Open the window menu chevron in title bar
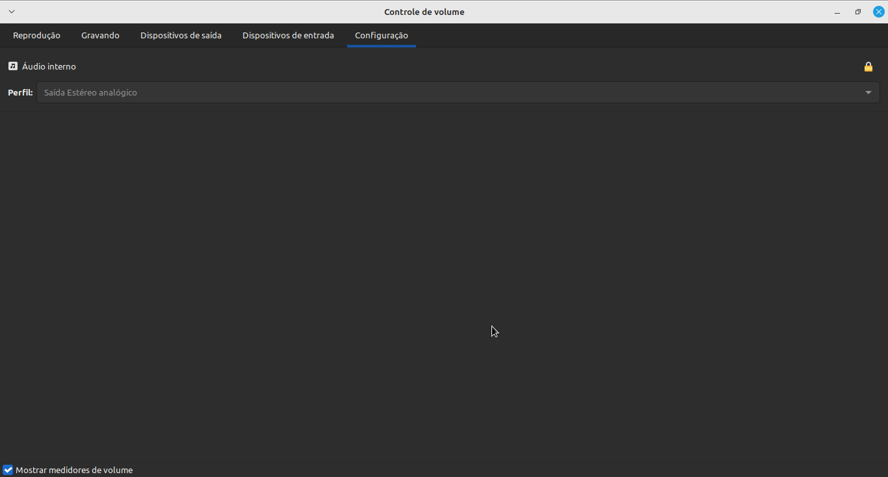 click(11, 12)
